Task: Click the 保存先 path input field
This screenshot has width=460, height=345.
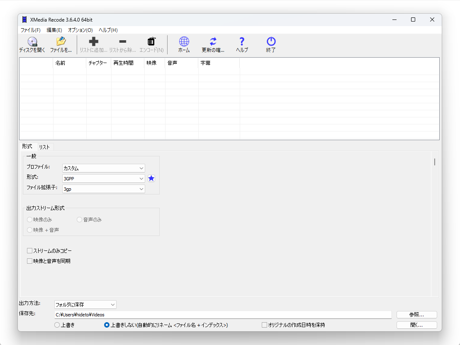Action: (x=223, y=315)
